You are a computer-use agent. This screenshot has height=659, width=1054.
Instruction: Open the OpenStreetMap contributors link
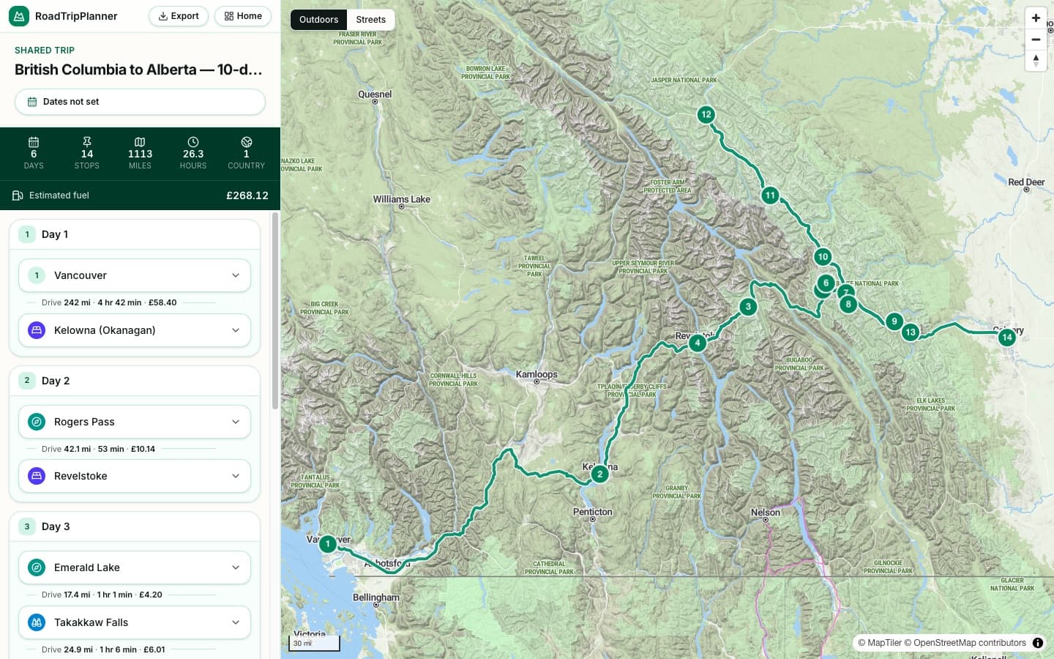[965, 643]
